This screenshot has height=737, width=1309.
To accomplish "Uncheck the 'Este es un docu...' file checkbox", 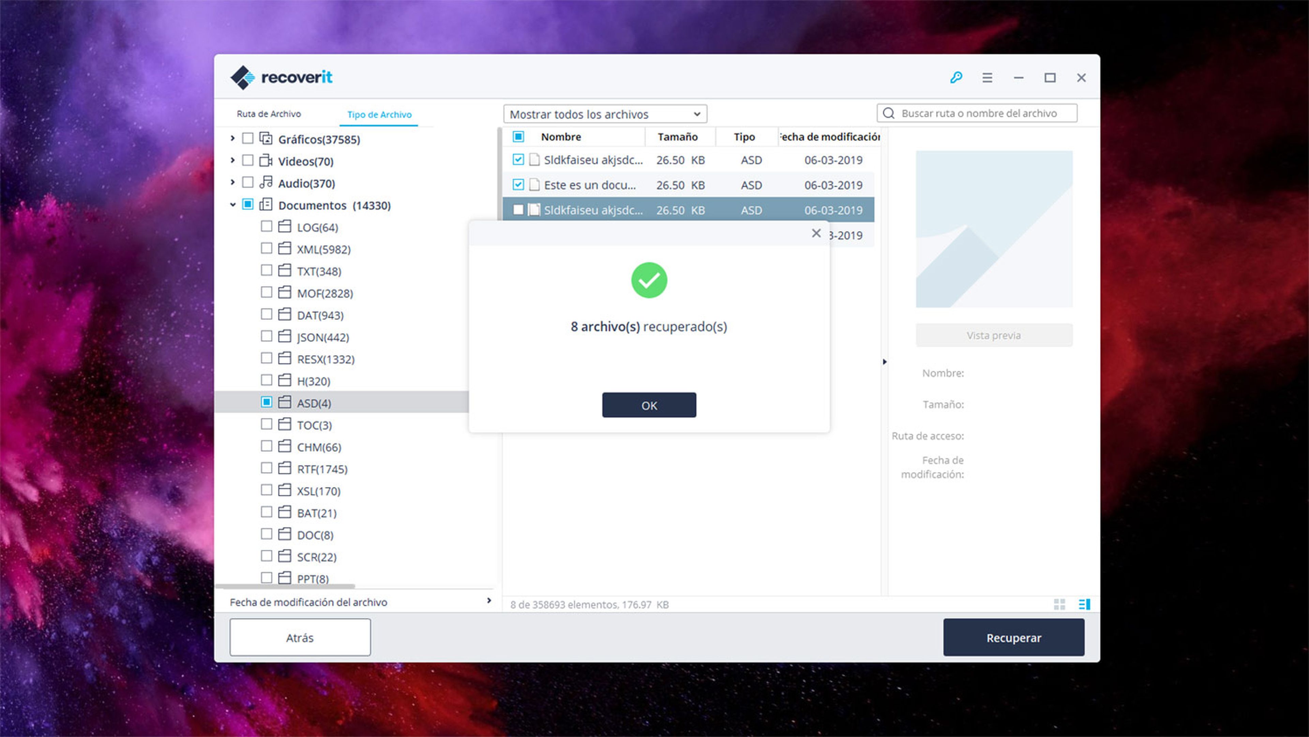I will (x=518, y=185).
